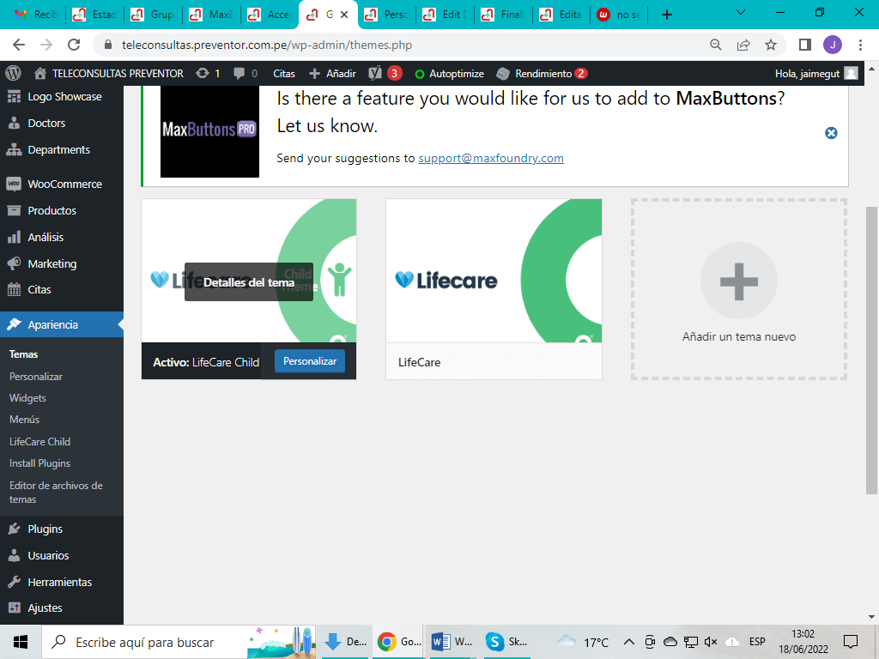Open Hola, jaimegut user profile menu
The height and width of the screenshot is (659, 879).
click(816, 74)
